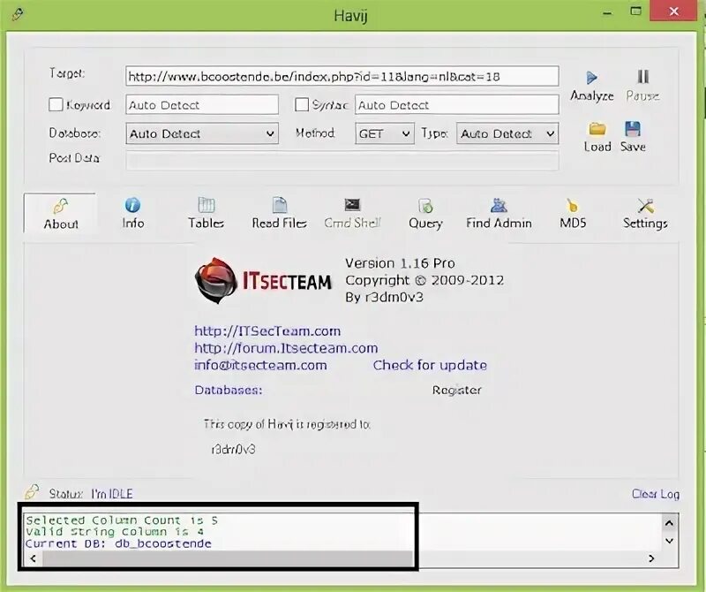Screen dimensions: 706x592
Task: Click the Register link
Action: coord(456,390)
